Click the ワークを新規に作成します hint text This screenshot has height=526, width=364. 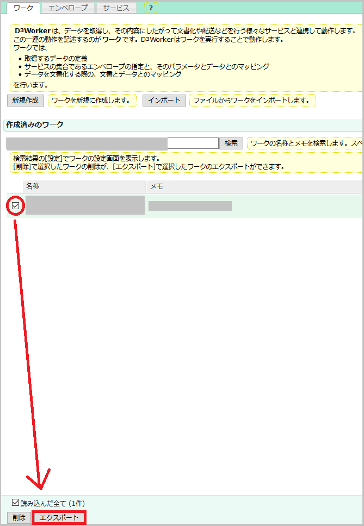(92, 101)
